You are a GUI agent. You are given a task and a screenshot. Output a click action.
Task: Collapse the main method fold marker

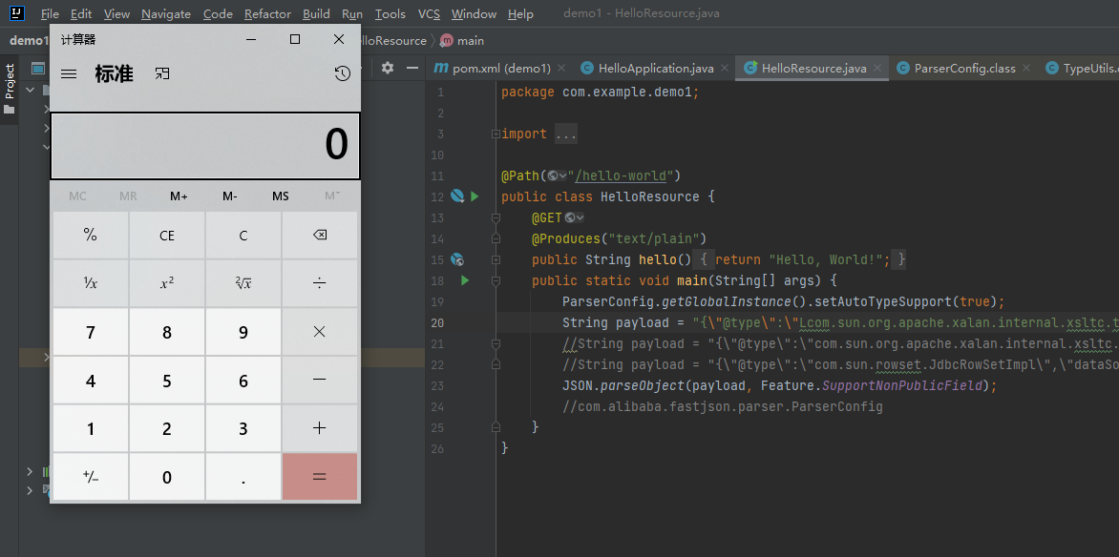(x=496, y=281)
